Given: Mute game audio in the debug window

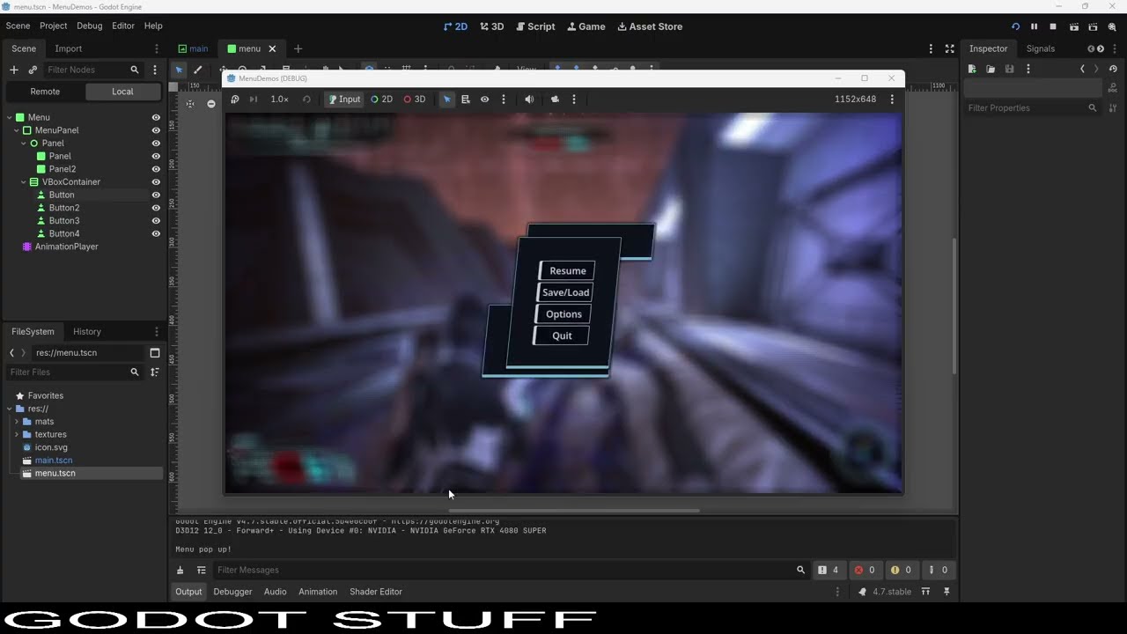Looking at the screenshot, I should 529,100.
